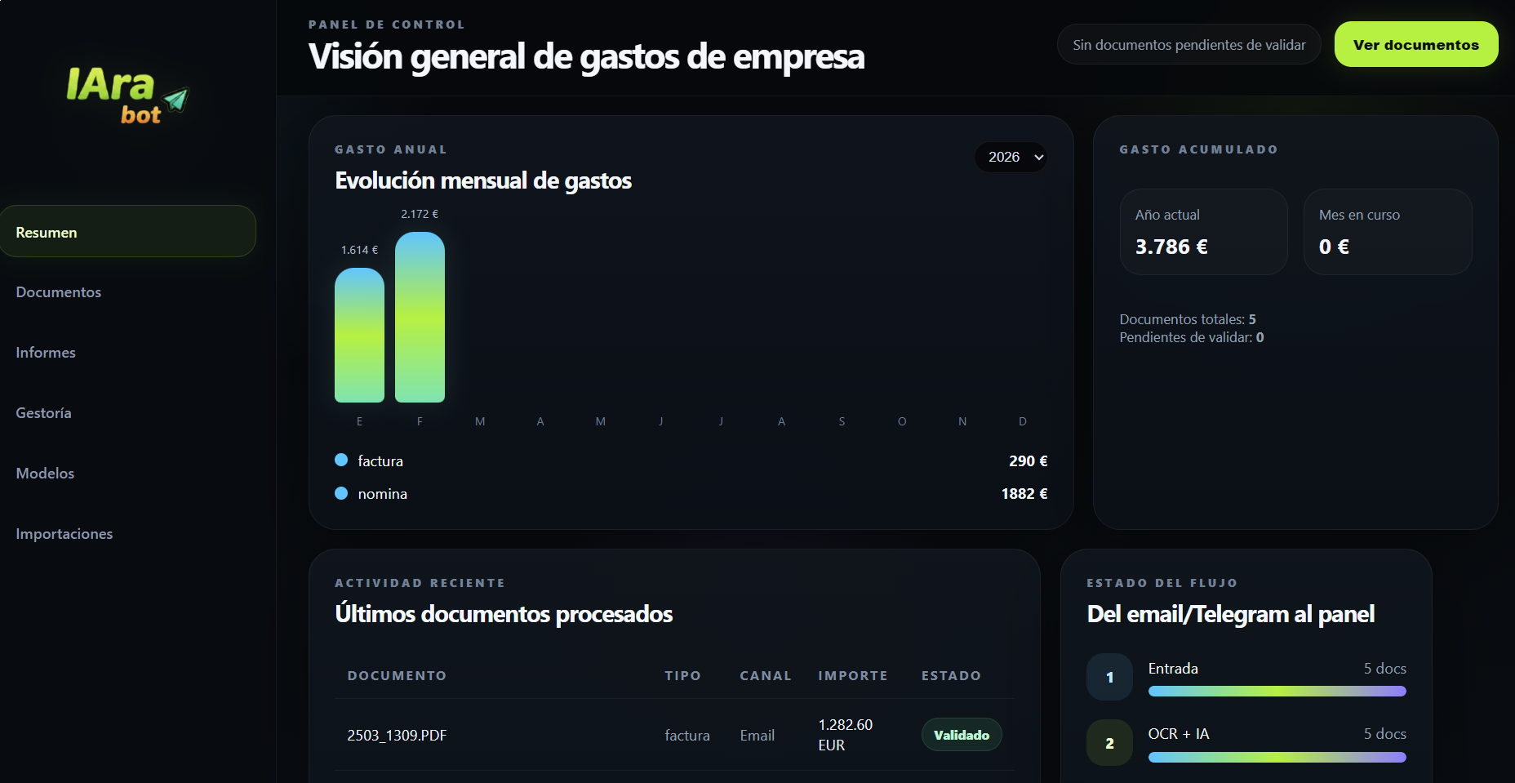This screenshot has width=1515, height=783.
Task: Open the Importaciones page
Action: [x=64, y=534]
